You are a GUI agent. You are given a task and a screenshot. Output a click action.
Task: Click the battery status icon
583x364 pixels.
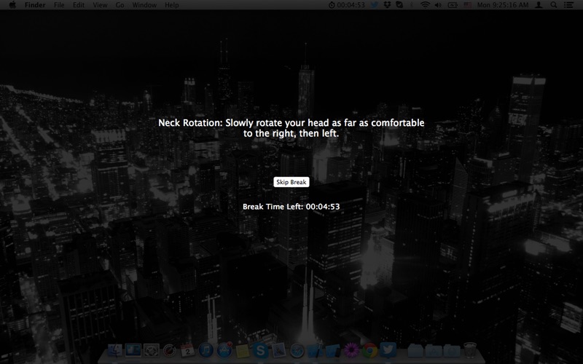point(453,5)
